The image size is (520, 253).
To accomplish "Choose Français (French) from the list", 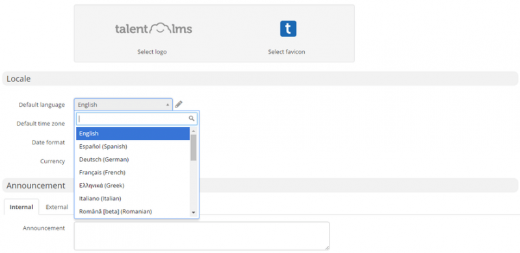I will click(x=133, y=172).
